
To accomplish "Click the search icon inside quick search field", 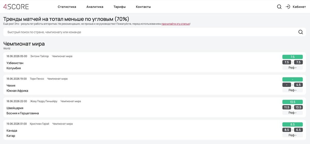I will click(x=300, y=32).
